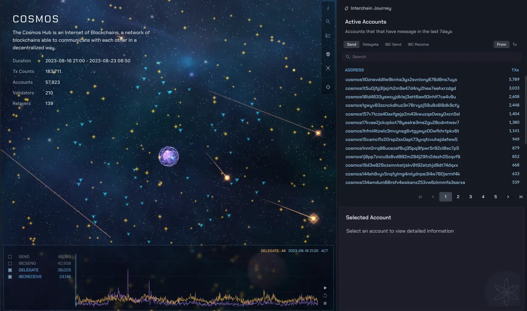Click the ADDRESS column header
The width and height of the screenshot is (527, 311).
[x=354, y=70]
